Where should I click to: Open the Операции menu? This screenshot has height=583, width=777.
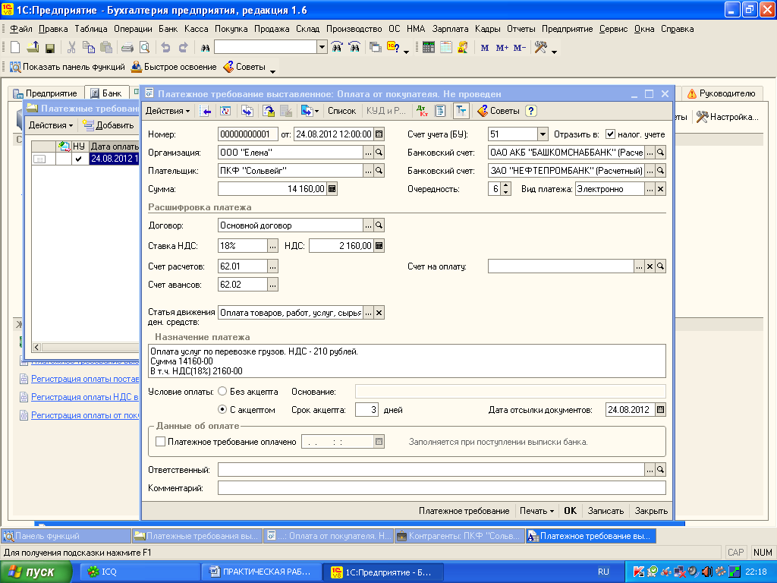(133, 29)
